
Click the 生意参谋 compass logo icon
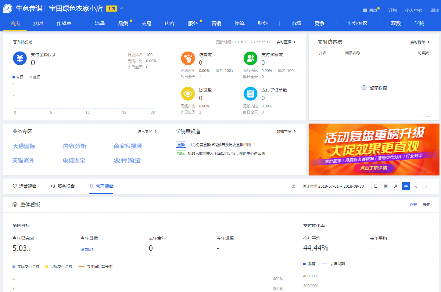(x=8, y=8)
